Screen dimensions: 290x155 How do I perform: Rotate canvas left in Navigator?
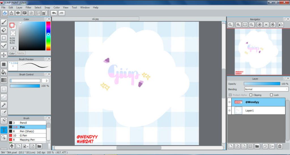coord(259,25)
